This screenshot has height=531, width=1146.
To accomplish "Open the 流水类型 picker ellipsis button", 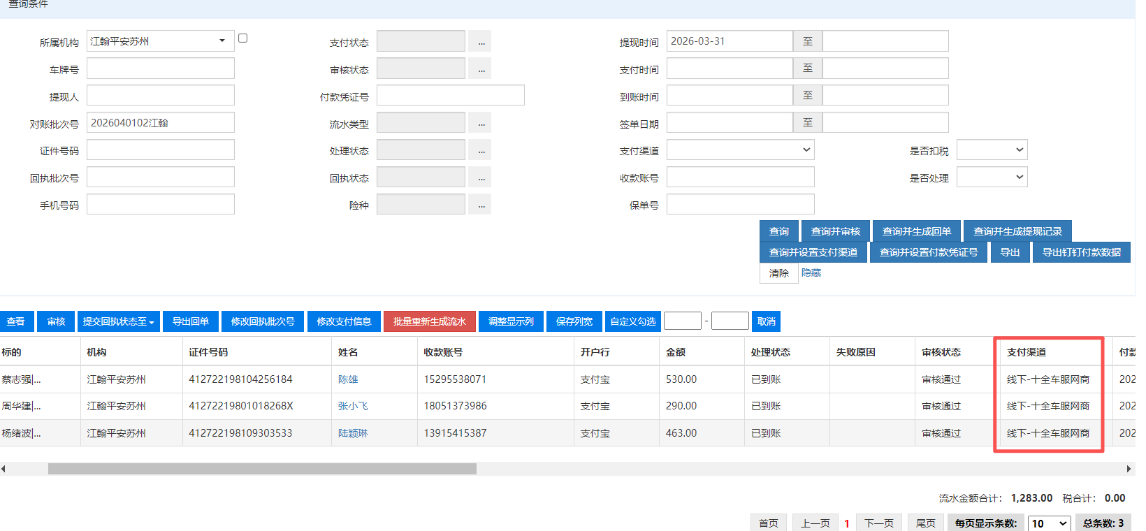I will click(x=479, y=123).
